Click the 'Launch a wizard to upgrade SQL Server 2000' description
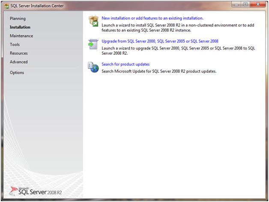This screenshot has height=202, width=269. pos(178,51)
